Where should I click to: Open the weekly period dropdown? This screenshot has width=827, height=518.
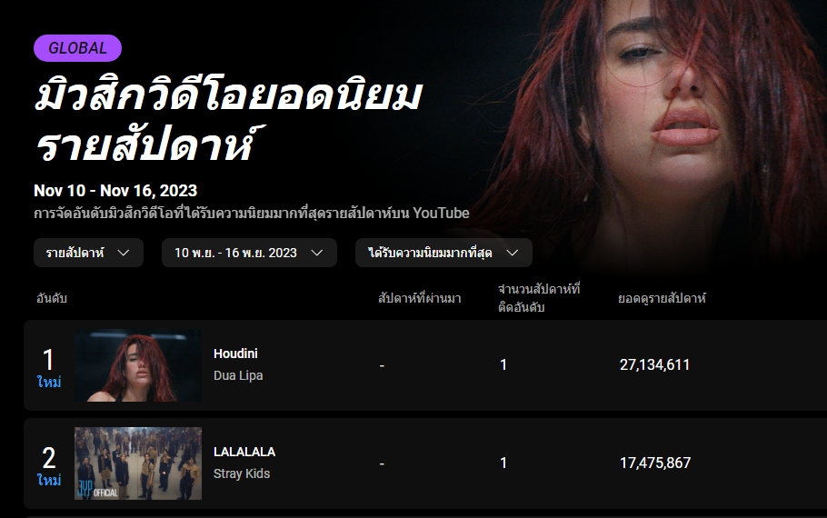pyautogui.click(x=89, y=253)
